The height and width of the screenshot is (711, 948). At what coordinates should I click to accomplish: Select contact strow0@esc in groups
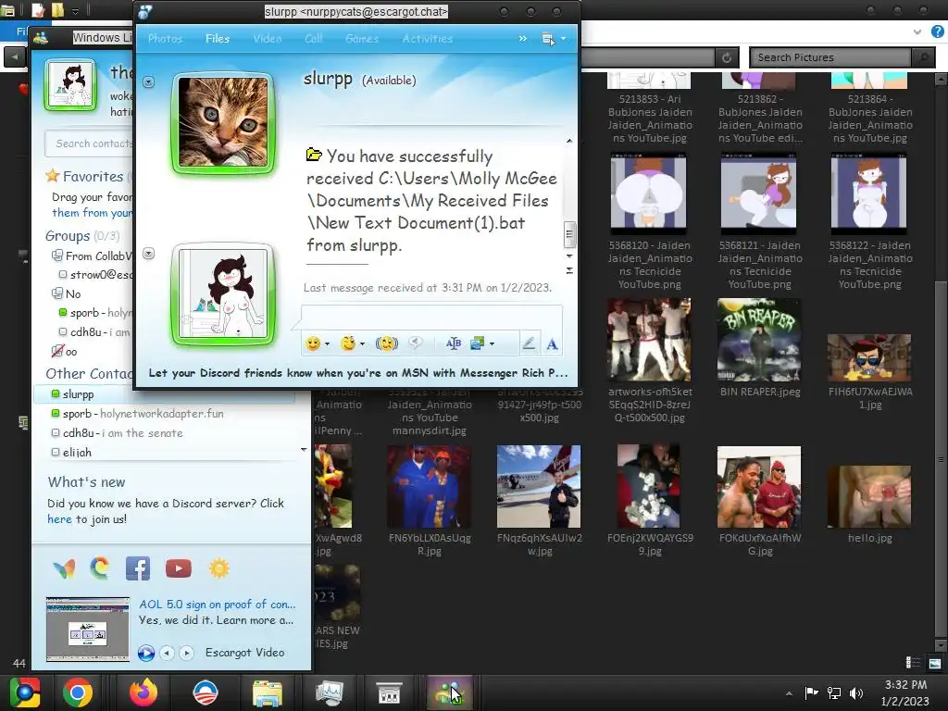coord(95,274)
